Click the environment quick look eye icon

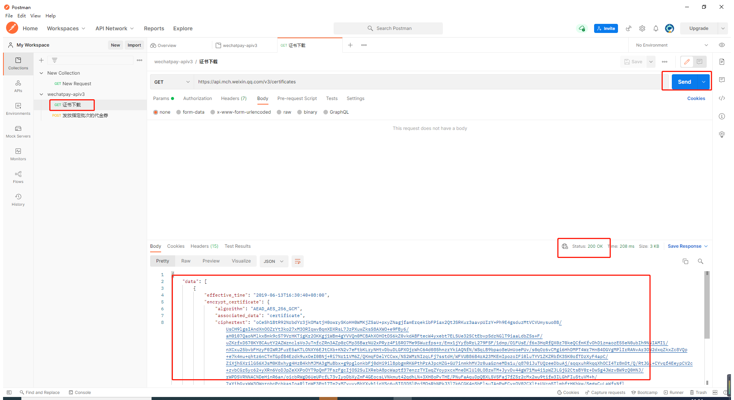point(722,45)
